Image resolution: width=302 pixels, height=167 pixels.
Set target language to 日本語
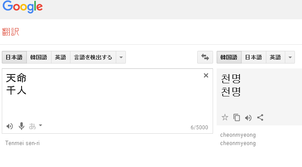pyautogui.click(x=254, y=57)
